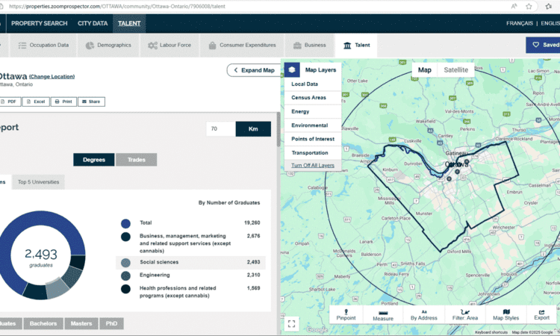Open the Labour Force tab

pos(169,46)
